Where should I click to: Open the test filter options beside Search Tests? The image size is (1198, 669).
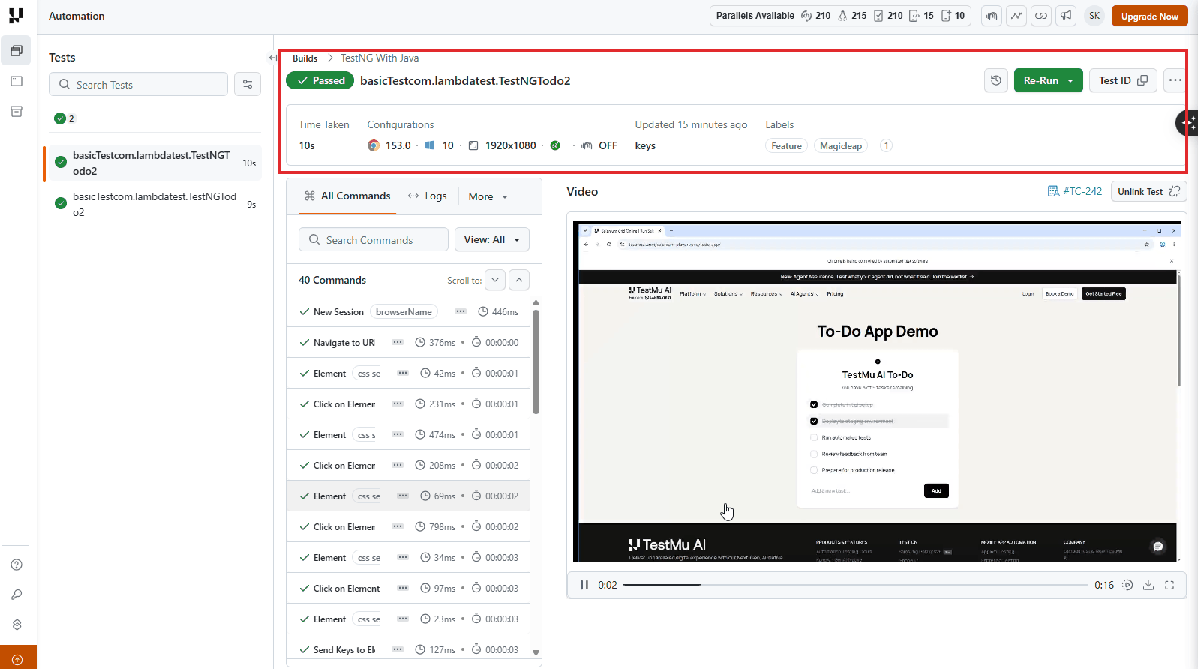[x=248, y=84]
